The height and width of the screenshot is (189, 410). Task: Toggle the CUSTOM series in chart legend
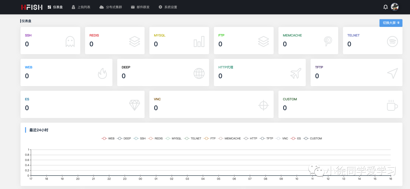[x=313, y=138]
